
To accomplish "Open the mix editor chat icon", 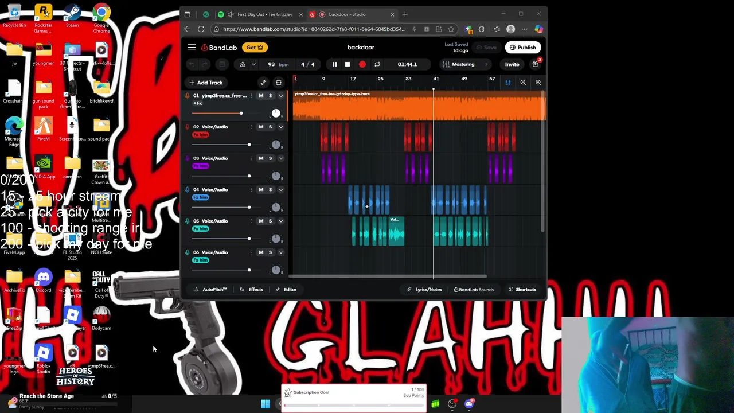I will coord(222,64).
